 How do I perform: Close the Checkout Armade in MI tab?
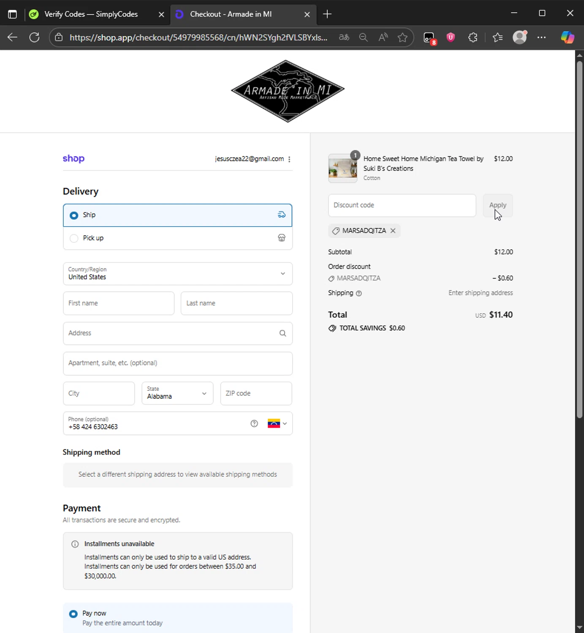tap(307, 14)
